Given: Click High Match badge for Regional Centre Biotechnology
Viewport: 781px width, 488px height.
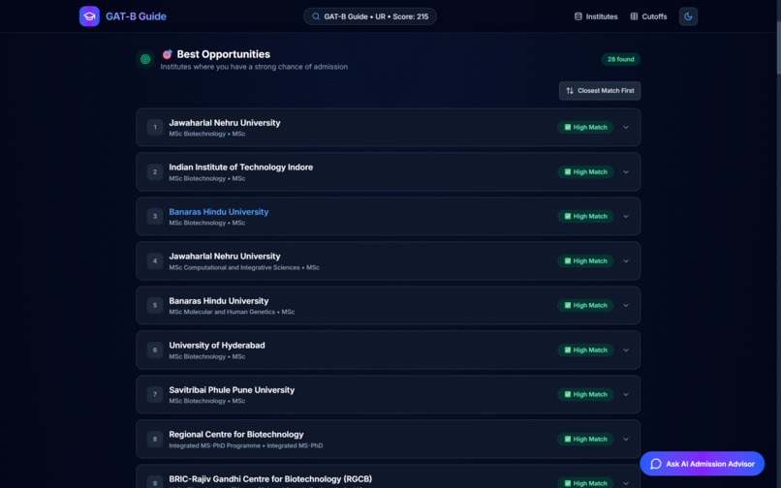Looking at the screenshot, I should (x=585, y=440).
